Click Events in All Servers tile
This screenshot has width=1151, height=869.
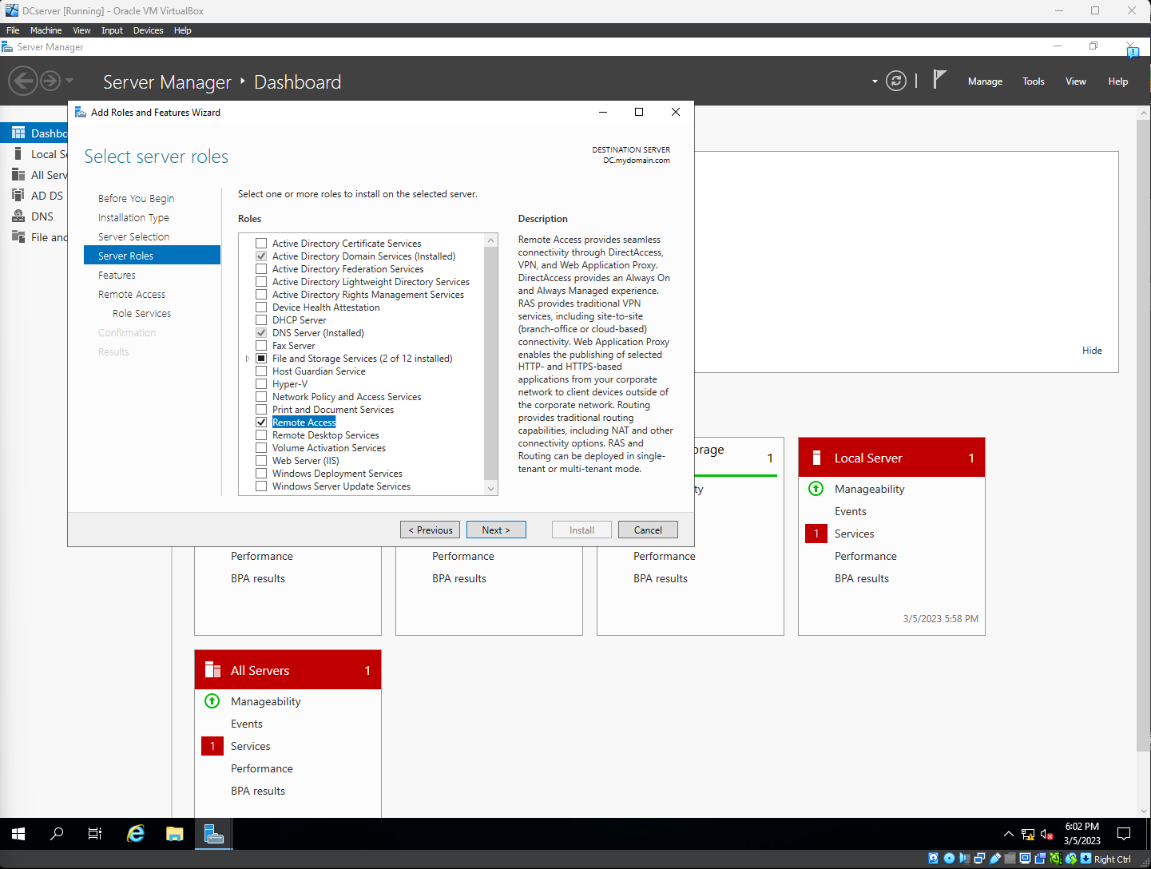[247, 724]
